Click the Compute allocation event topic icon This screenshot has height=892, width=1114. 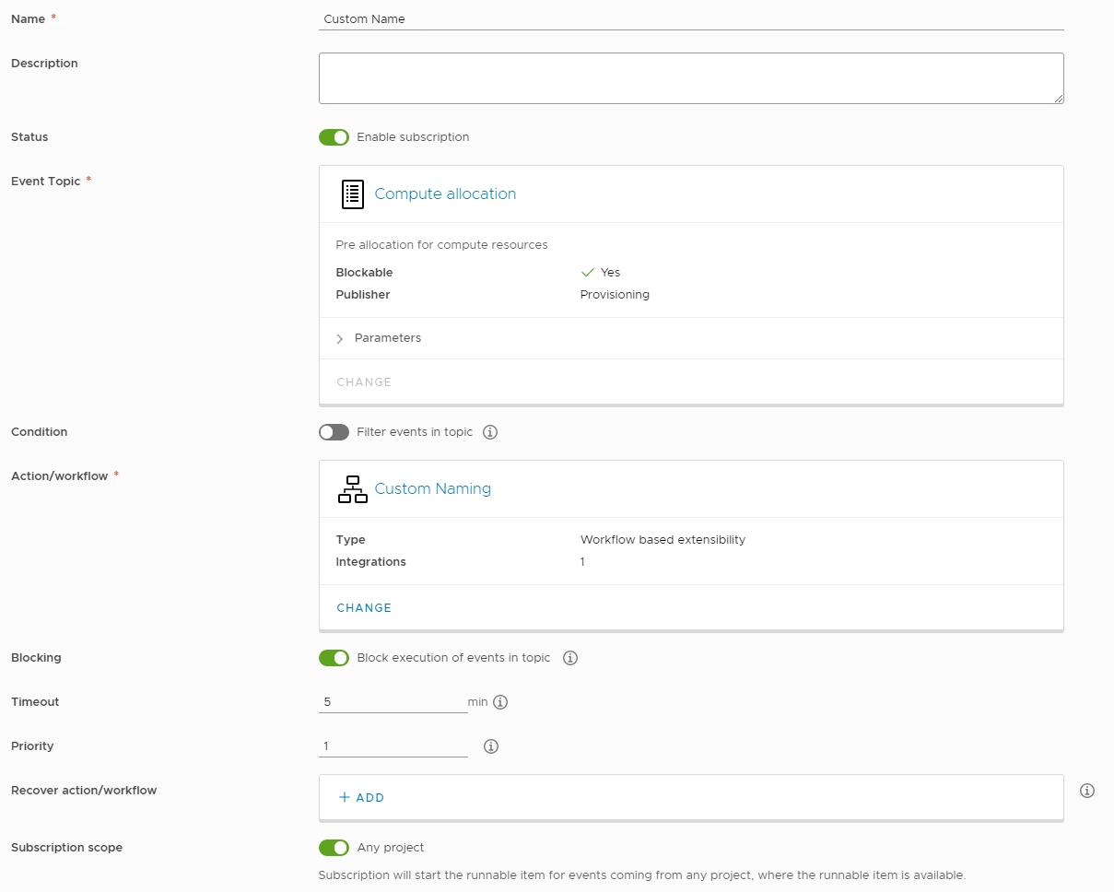(352, 194)
